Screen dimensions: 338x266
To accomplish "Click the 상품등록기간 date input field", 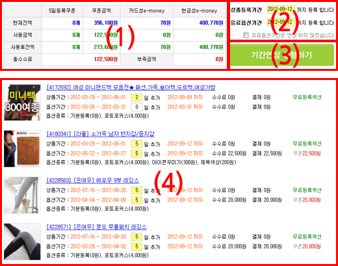I will [x=281, y=9].
